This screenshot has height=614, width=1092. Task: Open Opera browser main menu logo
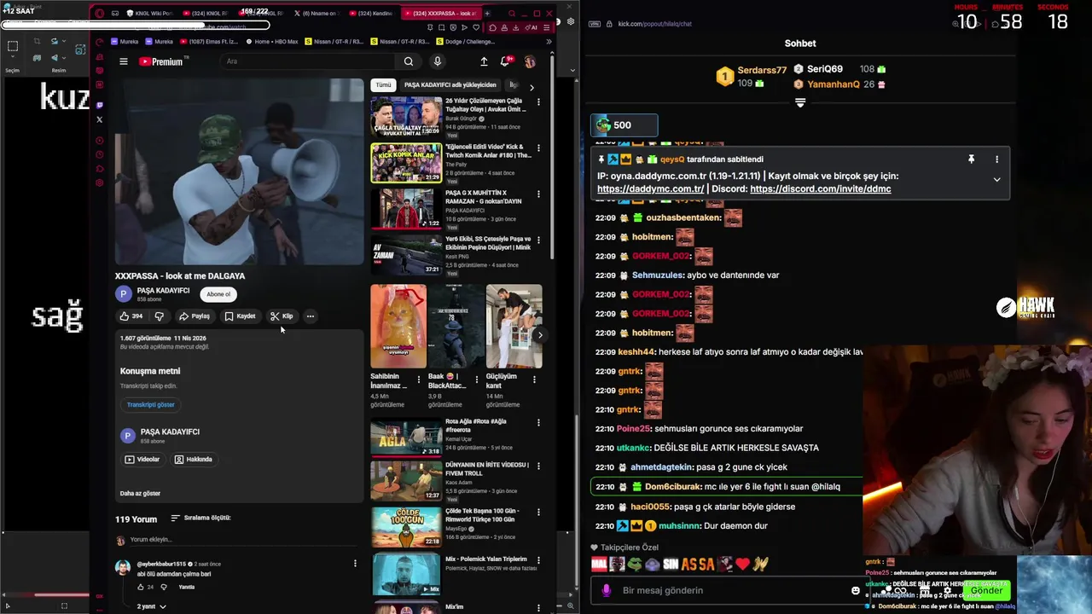click(x=100, y=14)
